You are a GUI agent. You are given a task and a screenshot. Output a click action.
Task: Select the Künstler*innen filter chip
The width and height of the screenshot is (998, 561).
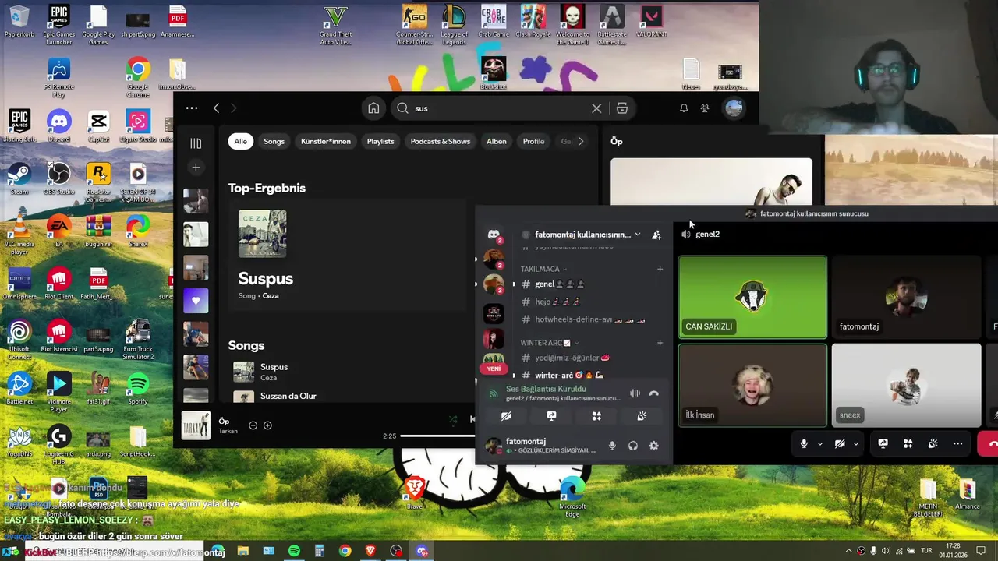[326, 141]
